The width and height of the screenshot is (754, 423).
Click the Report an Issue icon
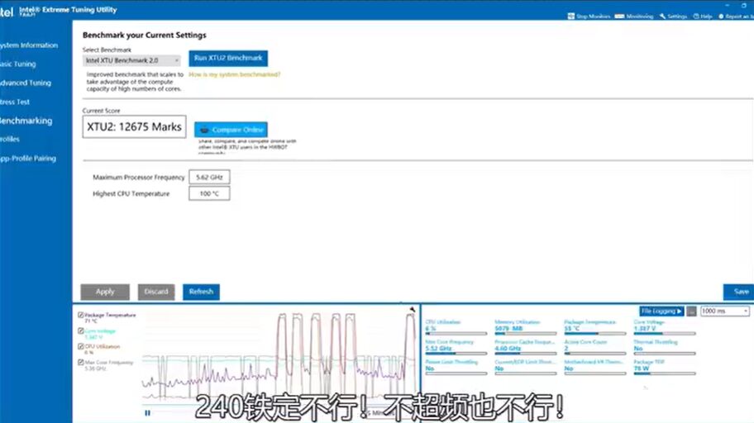point(721,16)
